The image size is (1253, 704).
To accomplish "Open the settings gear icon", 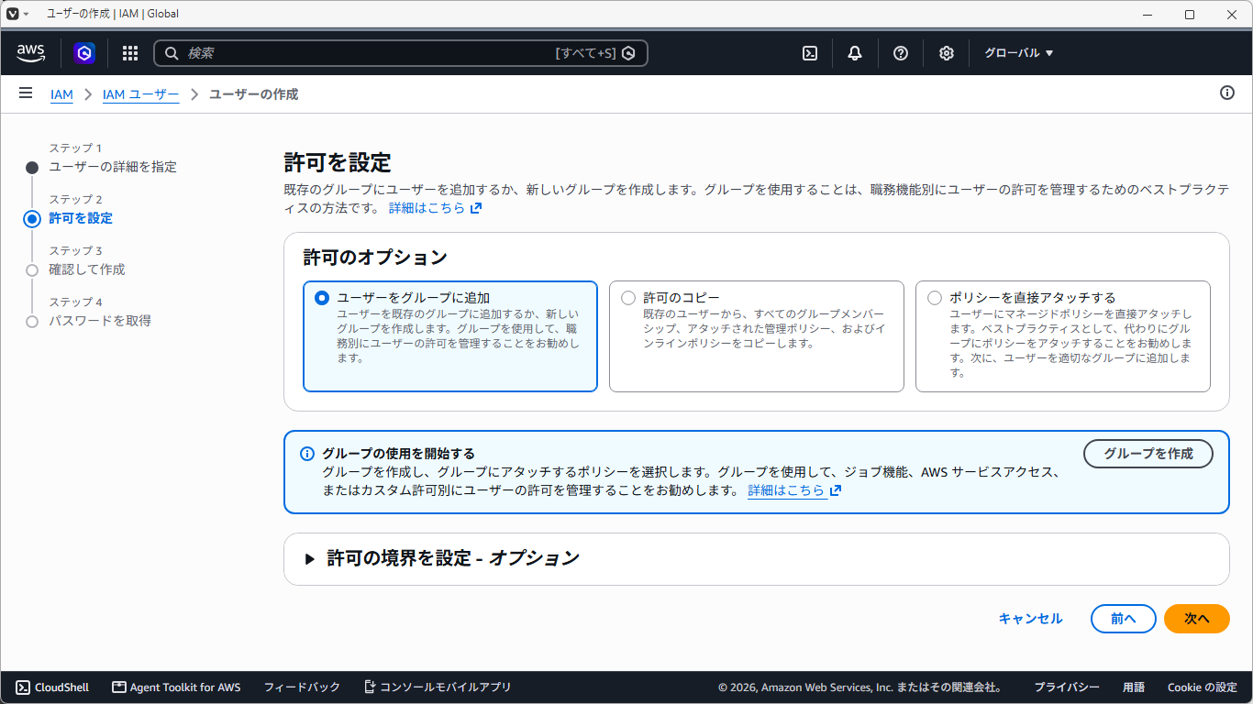I will coord(947,53).
